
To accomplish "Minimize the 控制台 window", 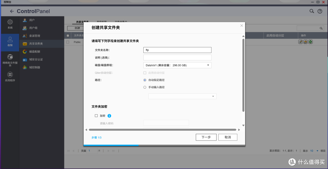I will click(313, 2).
